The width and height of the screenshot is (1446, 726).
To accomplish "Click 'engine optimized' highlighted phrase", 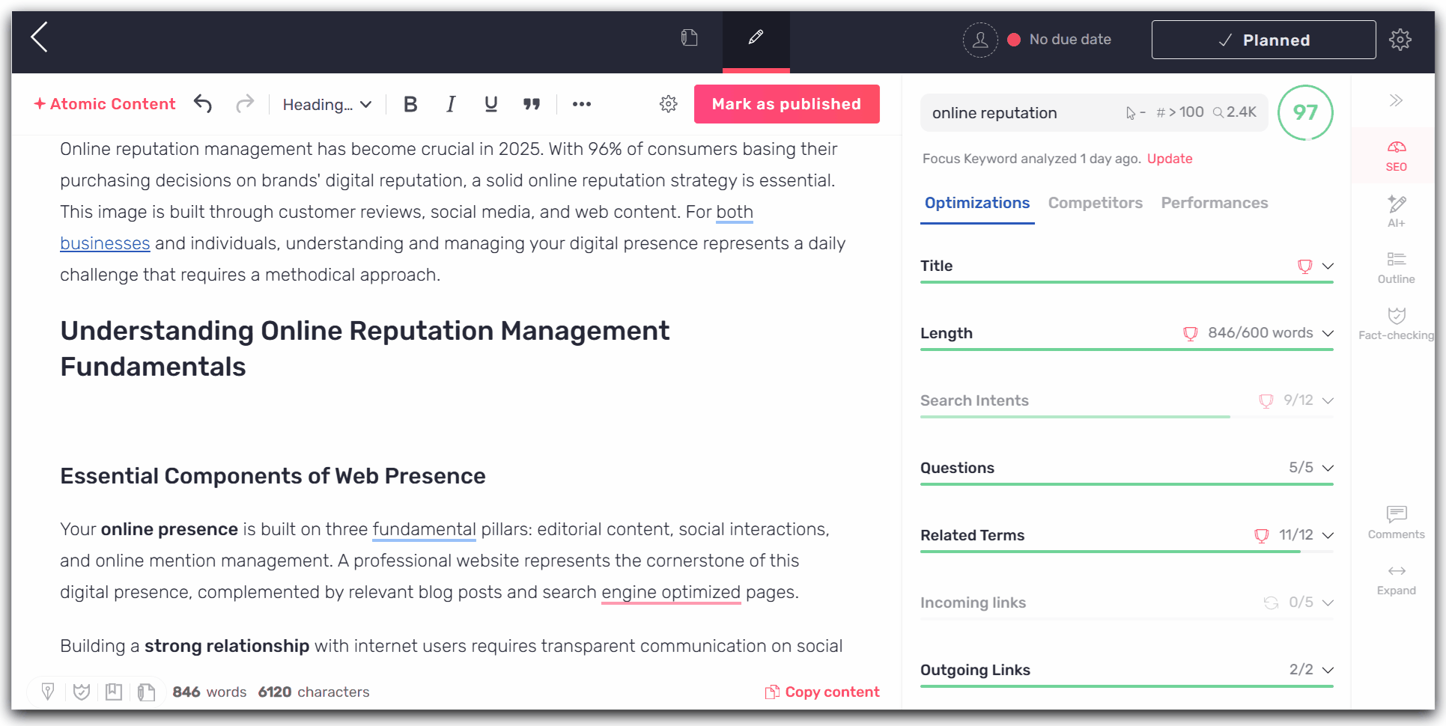I will (x=671, y=592).
